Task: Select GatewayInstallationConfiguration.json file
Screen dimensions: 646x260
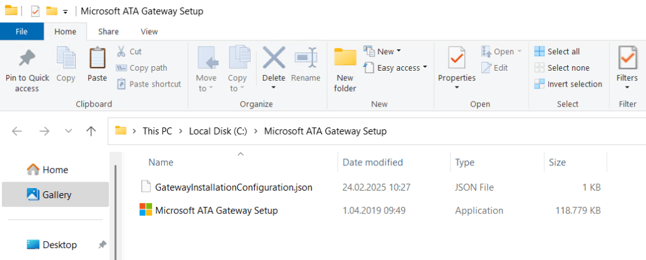Action: pos(233,187)
